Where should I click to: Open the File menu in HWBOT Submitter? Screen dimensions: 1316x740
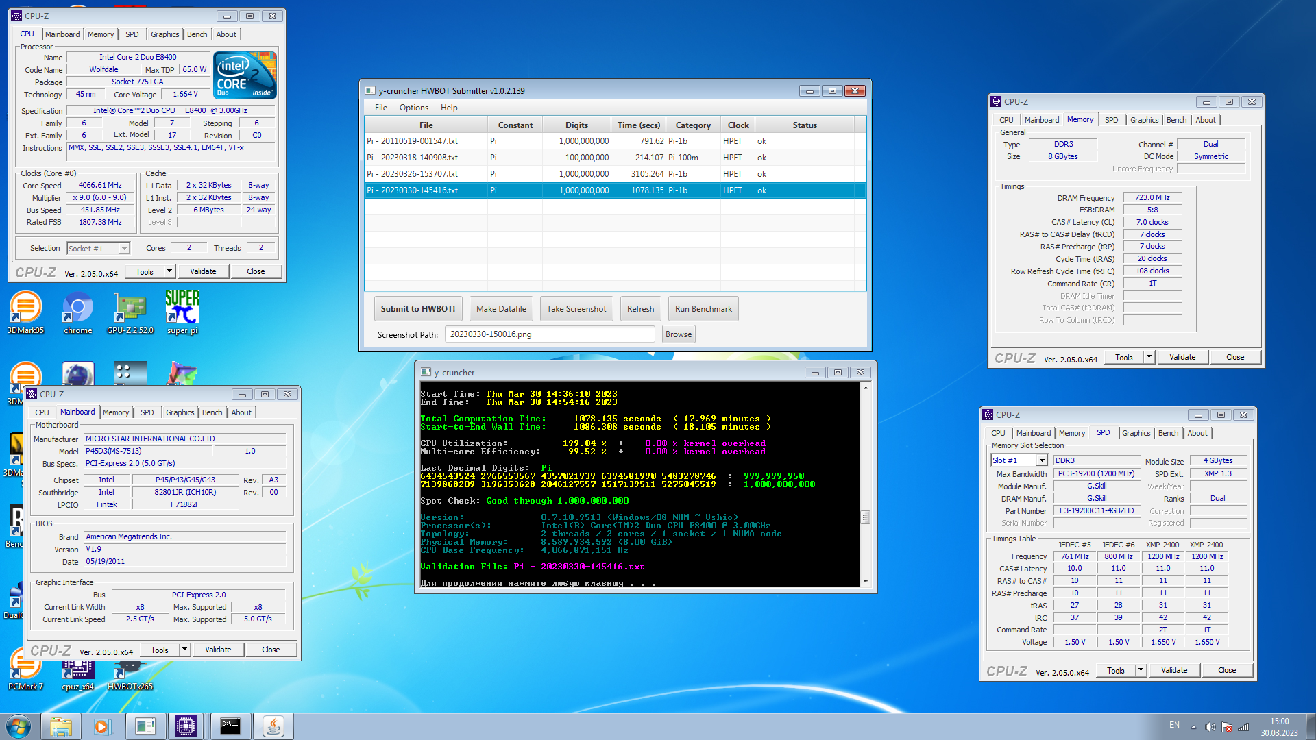(381, 108)
